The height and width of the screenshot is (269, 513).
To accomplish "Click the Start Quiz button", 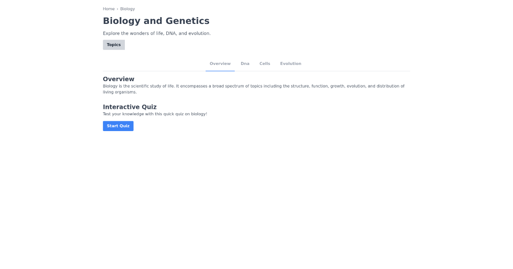I will coord(118,126).
